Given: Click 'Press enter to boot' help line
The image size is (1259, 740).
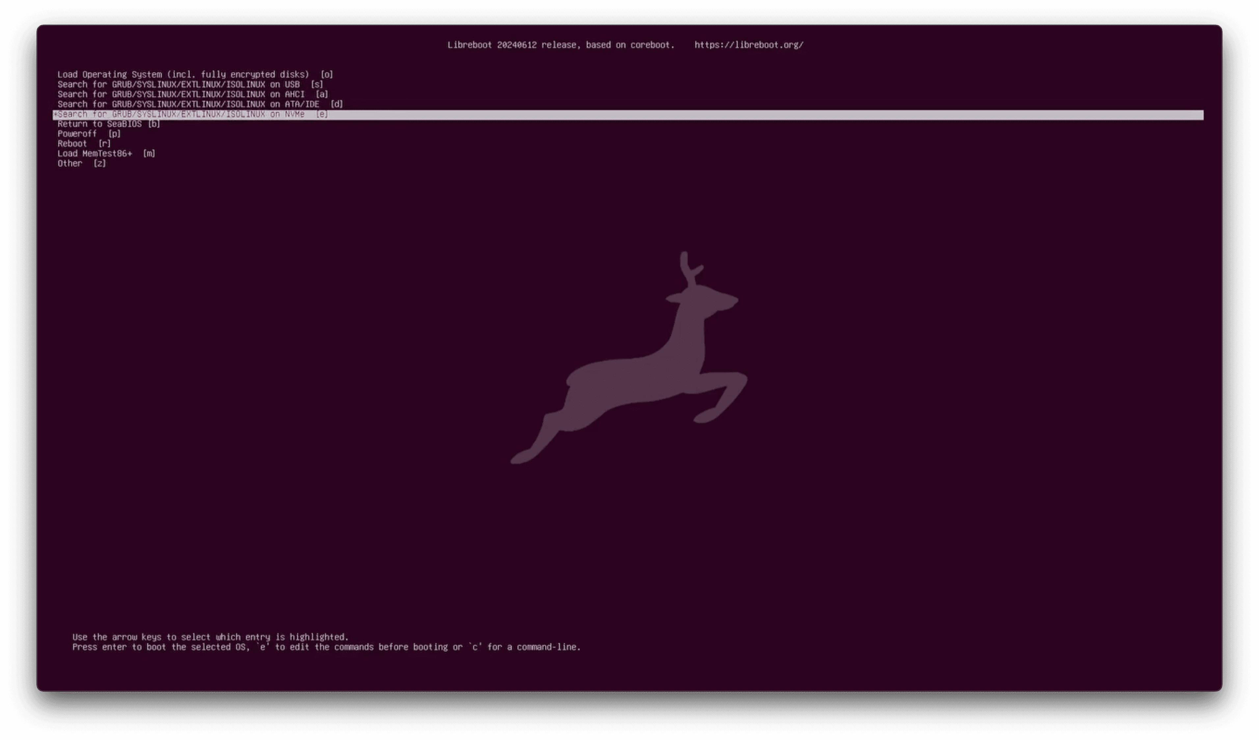Looking at the screenshot, I should click(326, 647).
